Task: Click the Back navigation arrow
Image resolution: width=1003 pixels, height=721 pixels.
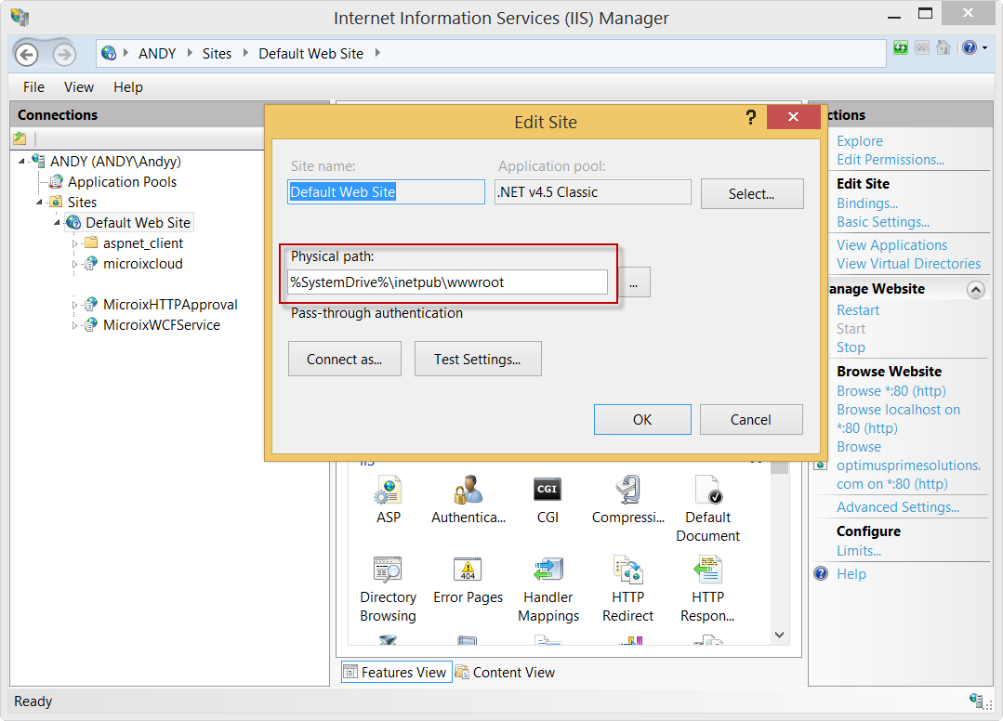Action: pos(26,54)
